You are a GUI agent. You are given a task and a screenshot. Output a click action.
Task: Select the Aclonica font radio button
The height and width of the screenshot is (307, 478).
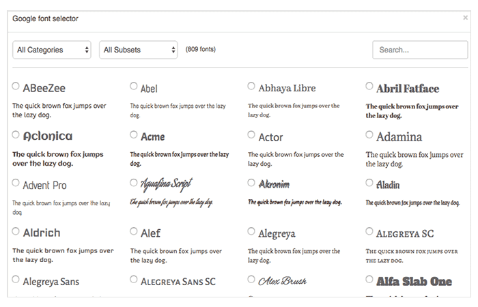16,135
